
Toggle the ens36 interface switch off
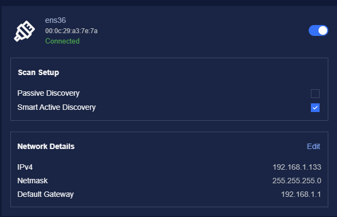coord(318,30)
